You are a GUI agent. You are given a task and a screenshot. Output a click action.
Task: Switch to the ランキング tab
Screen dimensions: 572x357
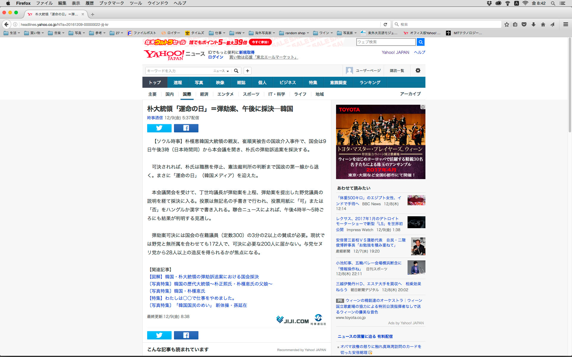tap(370, 82)
